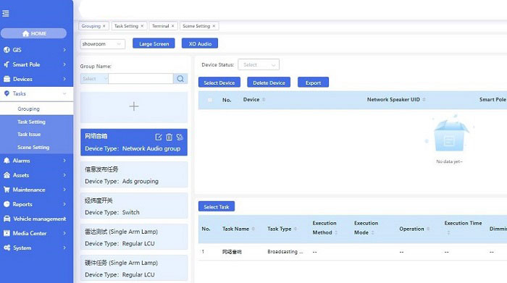Close the Grouping tab

tap(104, 26)
